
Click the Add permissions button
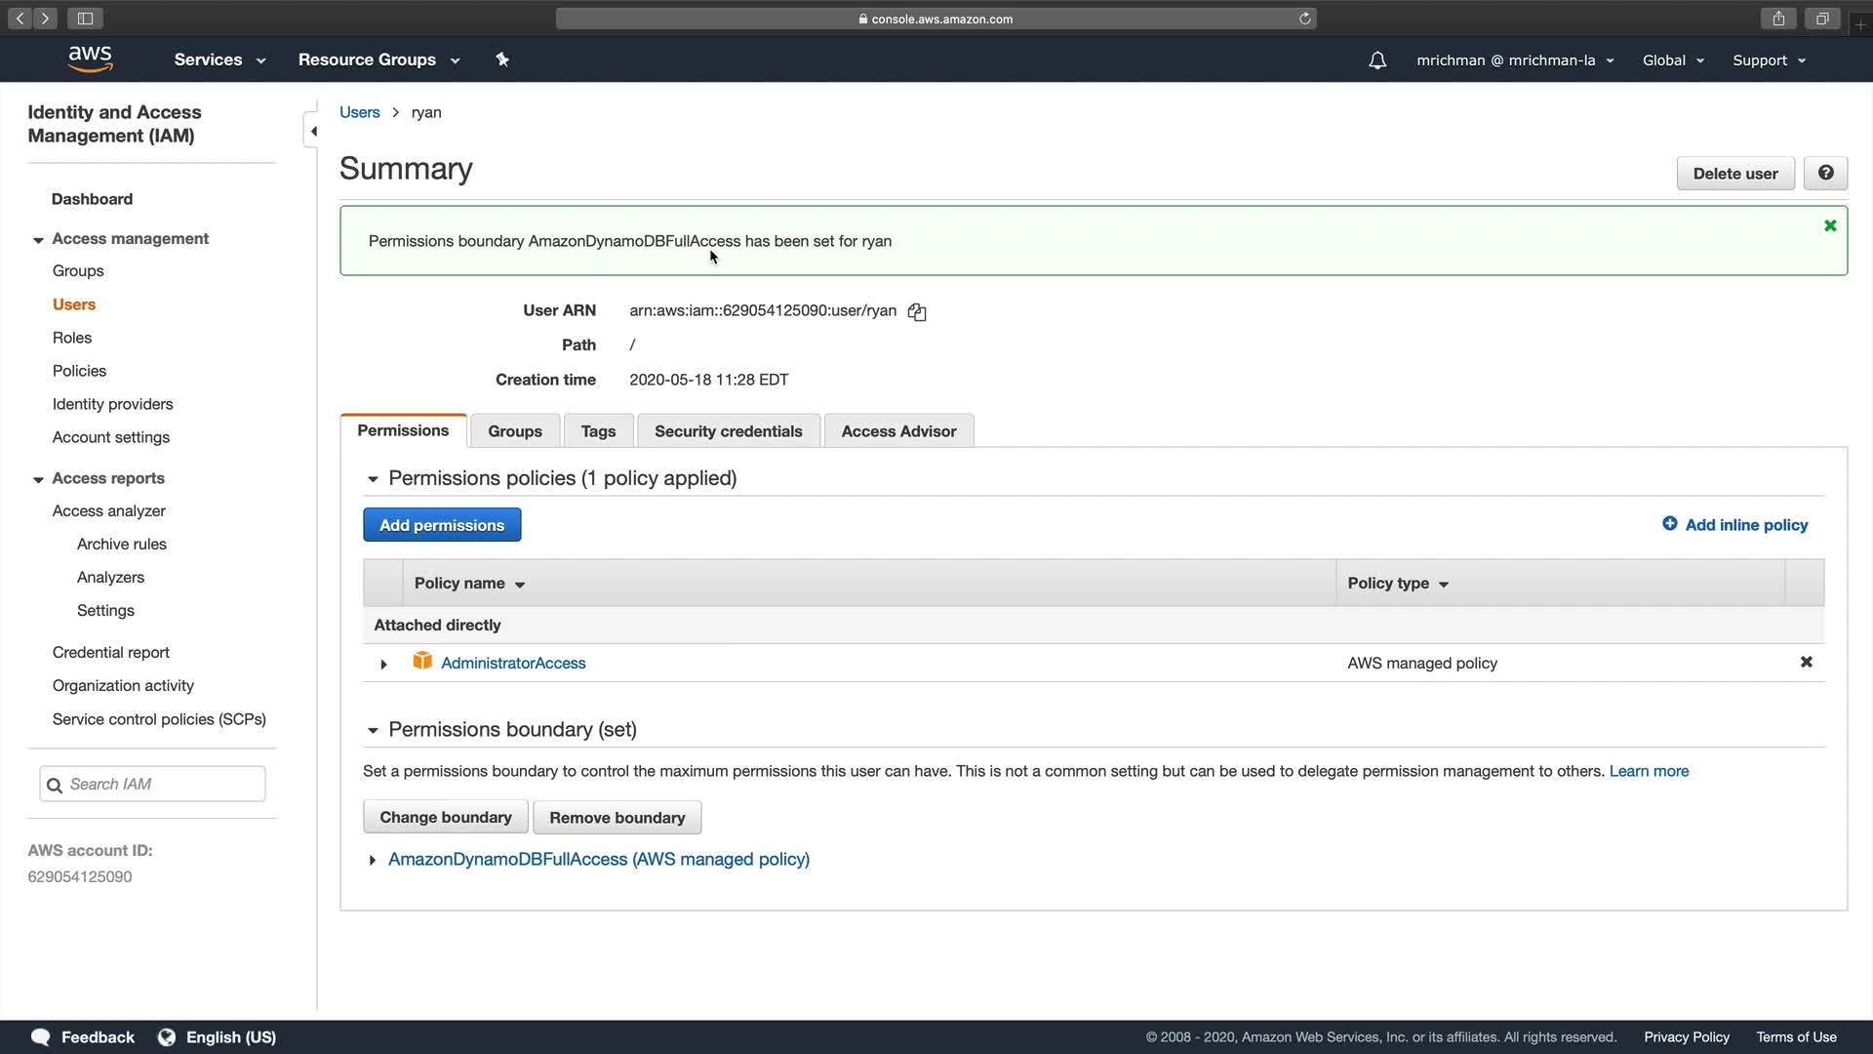coord(442,525)
